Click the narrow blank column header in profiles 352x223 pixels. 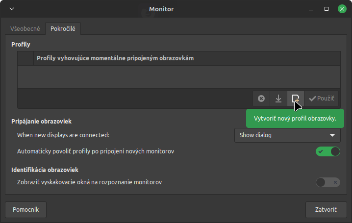pyautogui.click(x=25, y=58)
